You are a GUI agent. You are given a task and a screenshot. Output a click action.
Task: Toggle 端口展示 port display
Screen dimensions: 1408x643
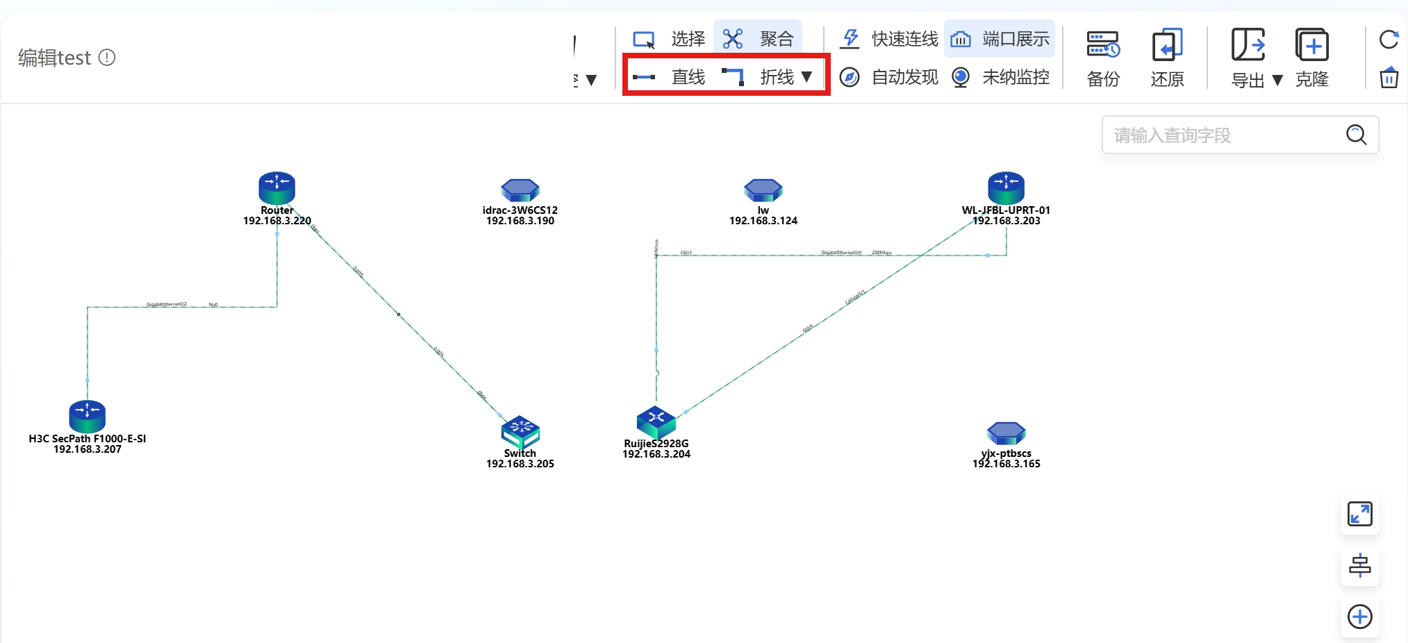click(x=1000, y=39)
